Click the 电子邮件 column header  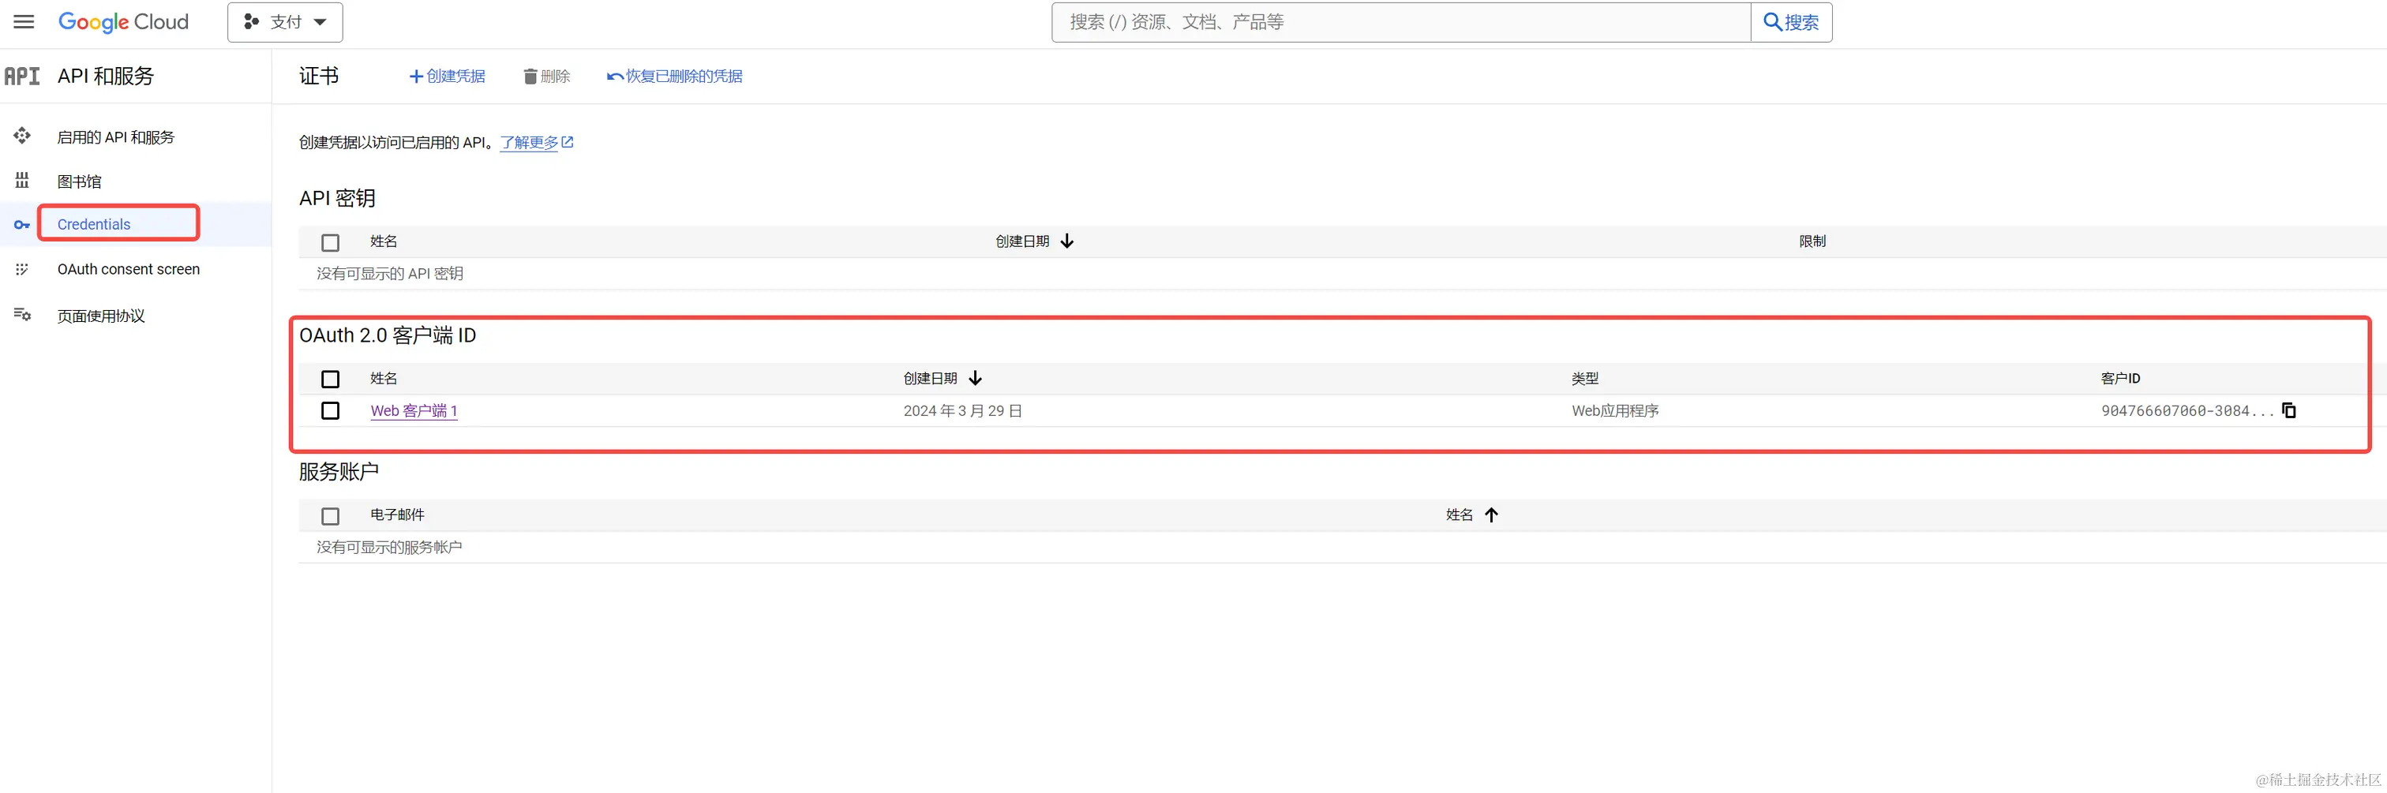click(x=396, y=514)
